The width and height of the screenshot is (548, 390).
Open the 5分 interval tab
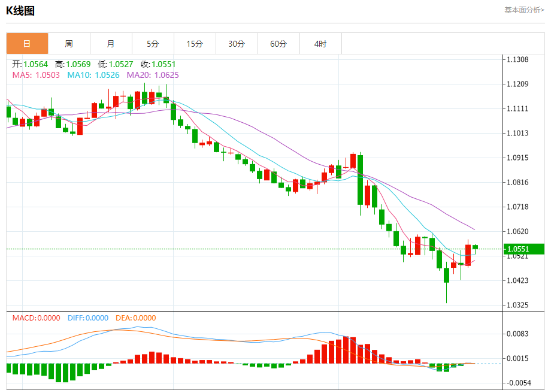153,44
